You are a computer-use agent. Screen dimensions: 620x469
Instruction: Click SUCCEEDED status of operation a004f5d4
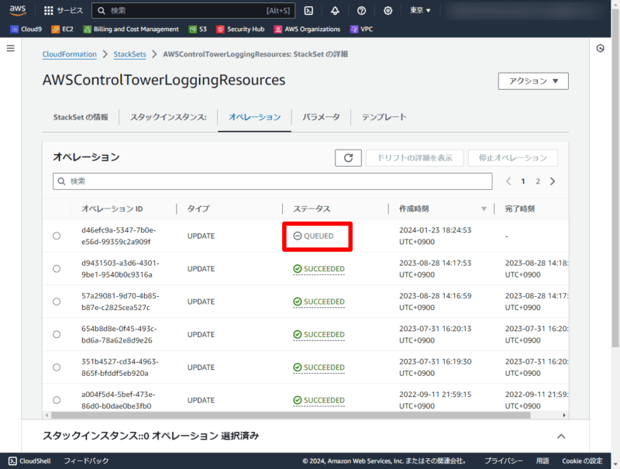pyautogui.click(x=319, y=400)
